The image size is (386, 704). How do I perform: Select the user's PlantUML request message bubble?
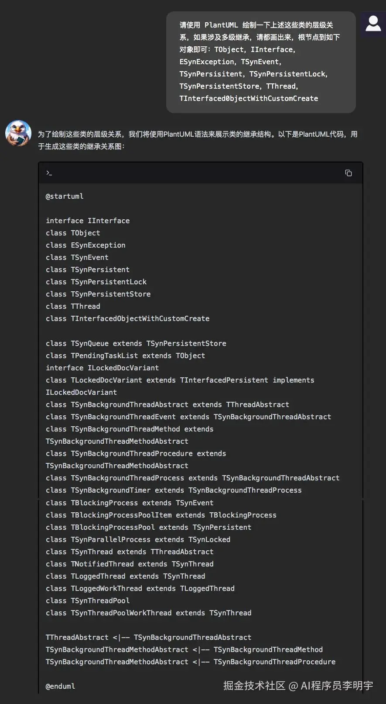click(x=260, y=62)
